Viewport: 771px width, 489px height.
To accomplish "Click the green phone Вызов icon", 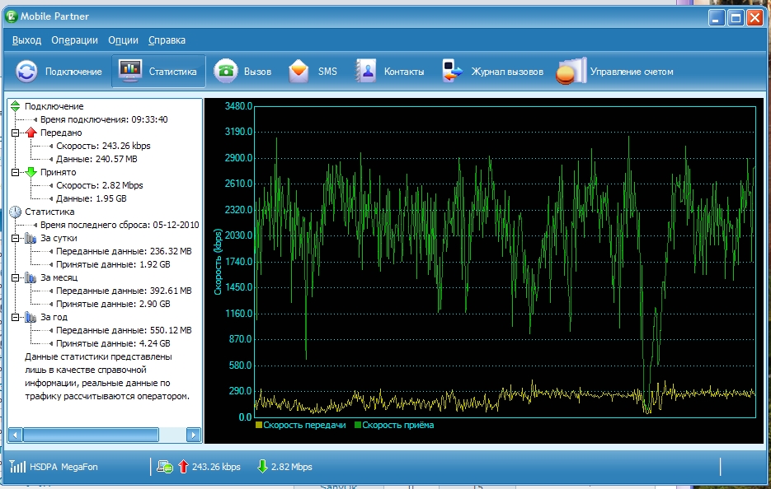I will (x=226, y=71).
